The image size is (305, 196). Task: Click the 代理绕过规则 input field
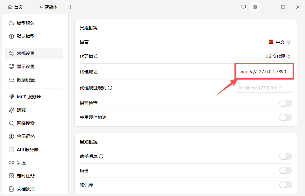pos(263,88)
